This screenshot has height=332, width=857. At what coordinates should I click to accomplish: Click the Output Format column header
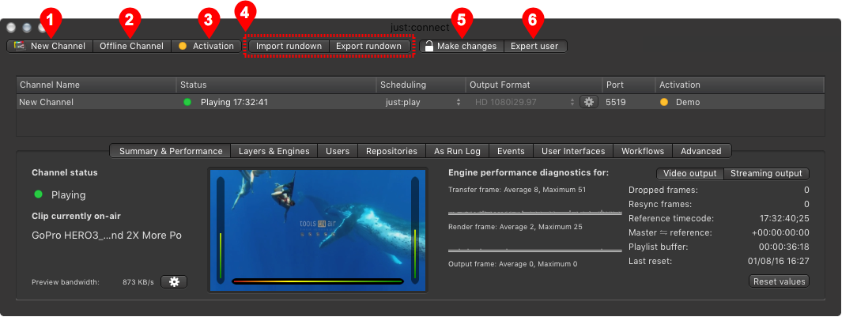[x=534, y=85]
